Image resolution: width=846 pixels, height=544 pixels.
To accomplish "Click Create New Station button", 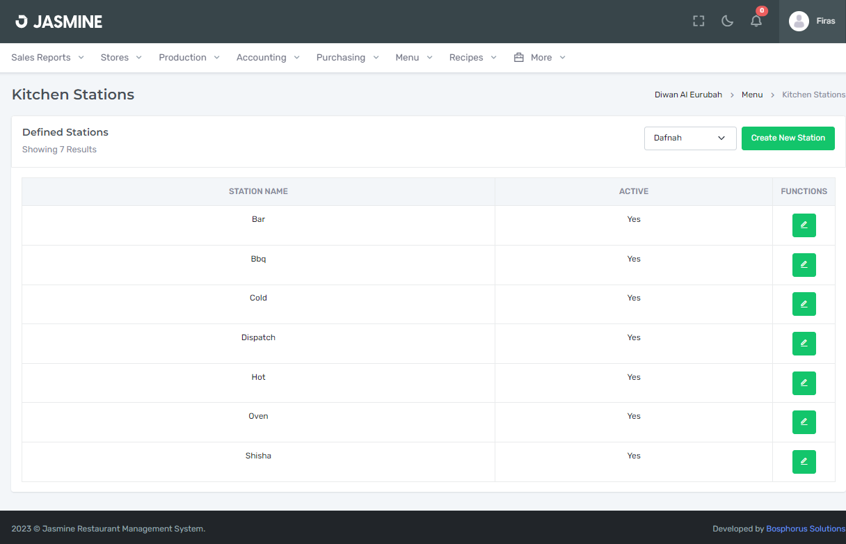I will point(788,138).
